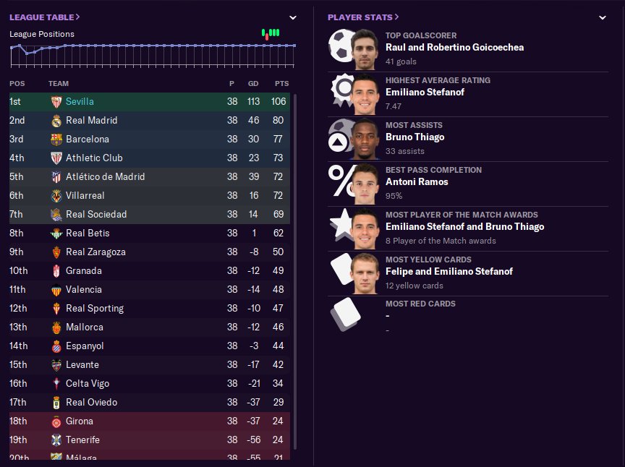The width and height of the screenshot is (625, 467).
Task: Select Bruno Thiago most assists entry
Action: [x=415, y=137]
